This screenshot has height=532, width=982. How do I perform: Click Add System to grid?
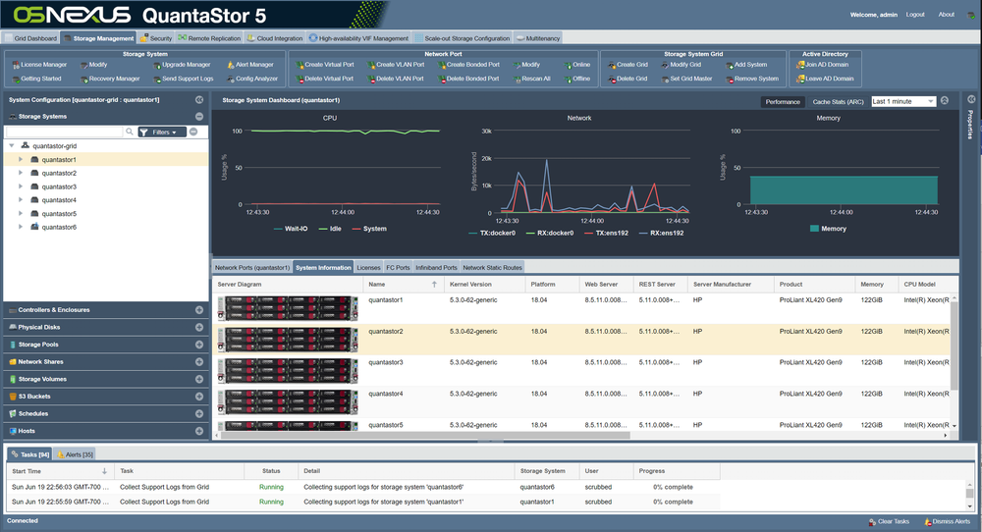point(746,65)
